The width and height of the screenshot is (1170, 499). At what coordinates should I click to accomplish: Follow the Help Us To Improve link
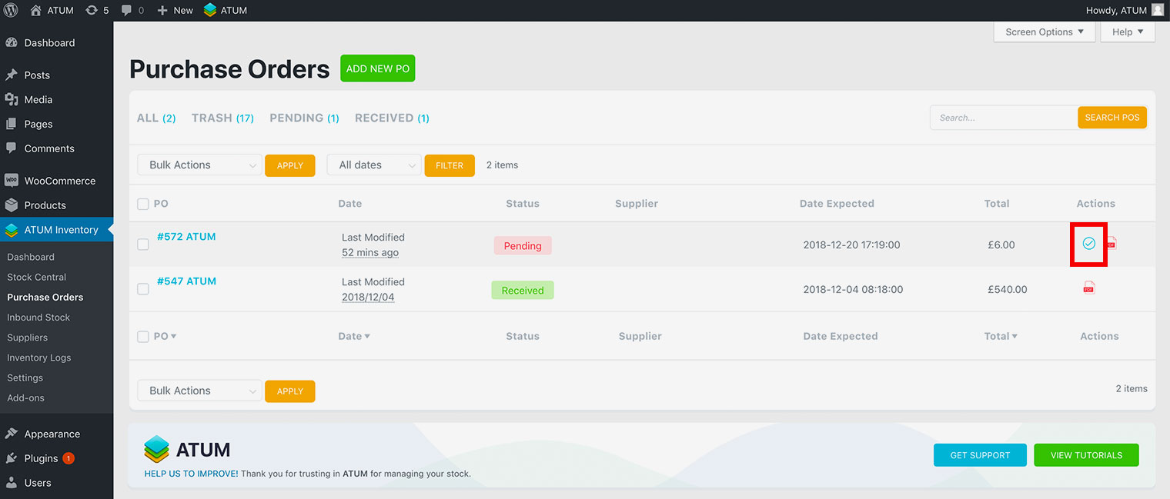(191, 474)
